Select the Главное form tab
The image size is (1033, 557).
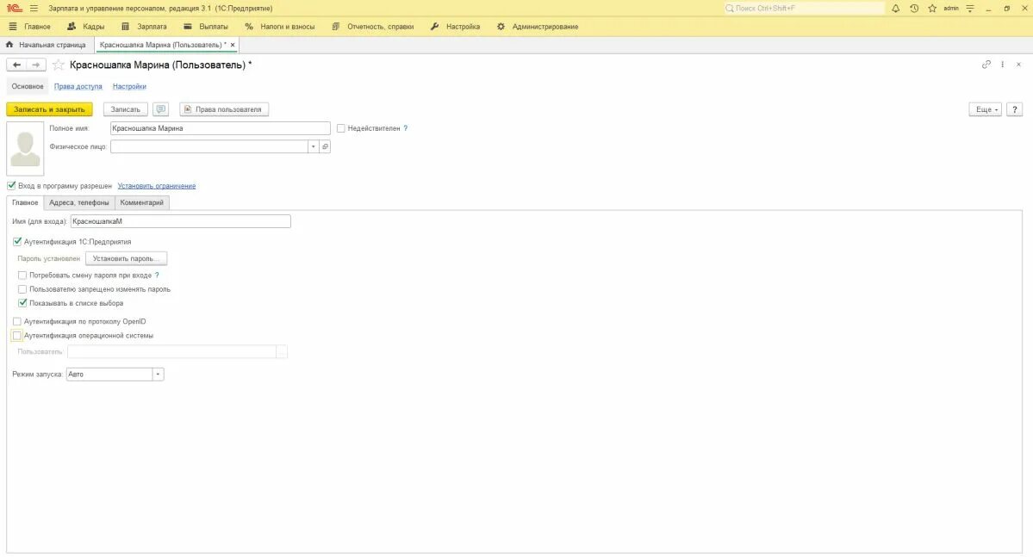25,203
